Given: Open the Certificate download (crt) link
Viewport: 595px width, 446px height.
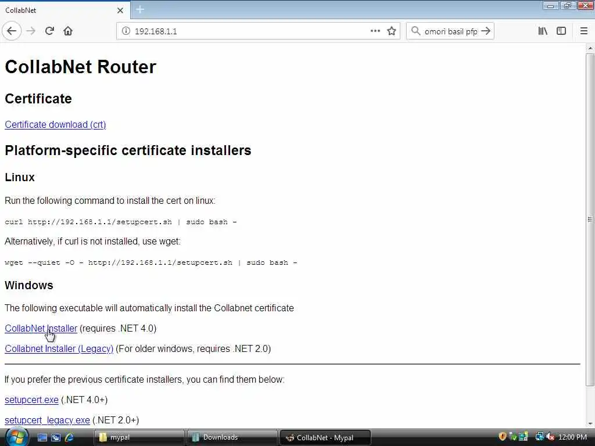Looking at the screenshot, I should [x=55, y=124].
